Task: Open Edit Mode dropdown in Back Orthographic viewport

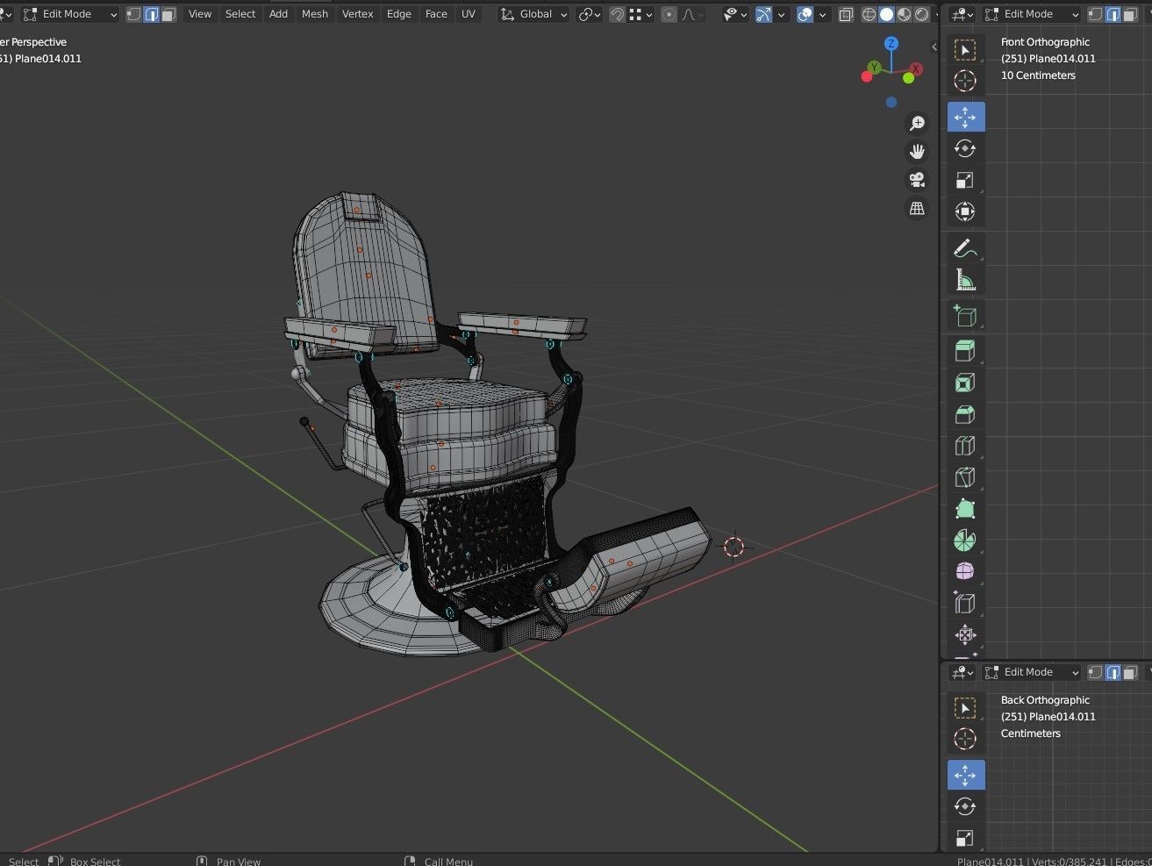Action: coord(1032,672)
